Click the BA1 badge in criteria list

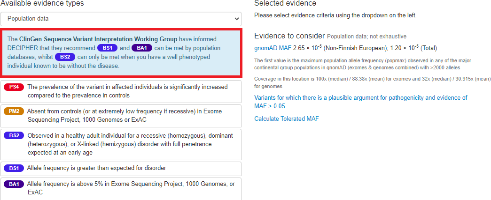pos(14,184)
